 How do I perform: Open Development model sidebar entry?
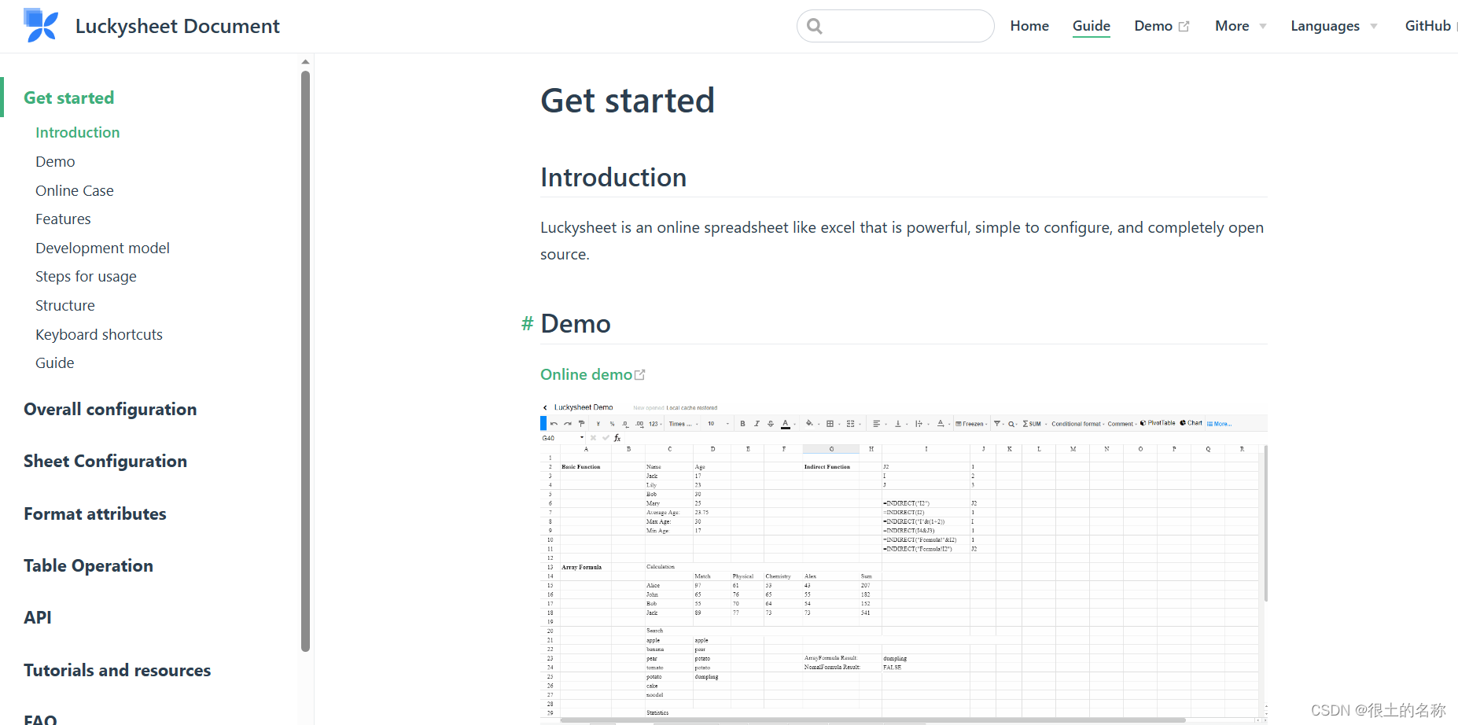tap(102, 248)
